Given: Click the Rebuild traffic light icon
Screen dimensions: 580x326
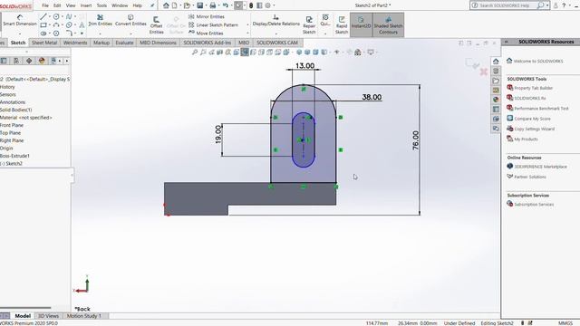Looking at the screenshot, I should [x=251, y=5].
